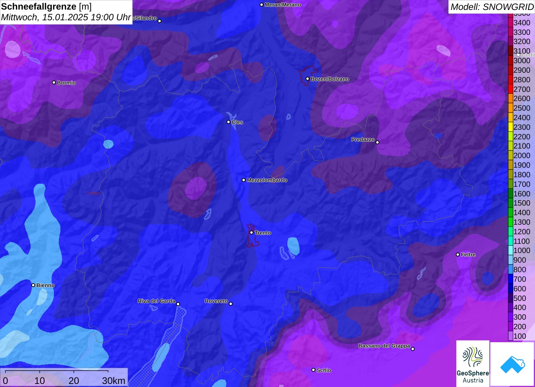Click the Bassano del Grappa label
The width and height of the screenshot is (535, 387).
384,346
